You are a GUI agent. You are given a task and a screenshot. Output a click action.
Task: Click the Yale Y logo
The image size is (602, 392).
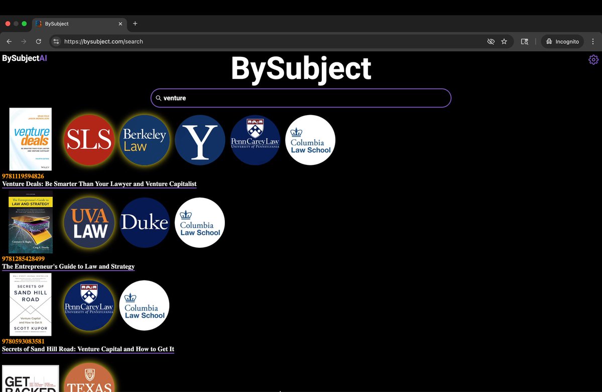200,140
